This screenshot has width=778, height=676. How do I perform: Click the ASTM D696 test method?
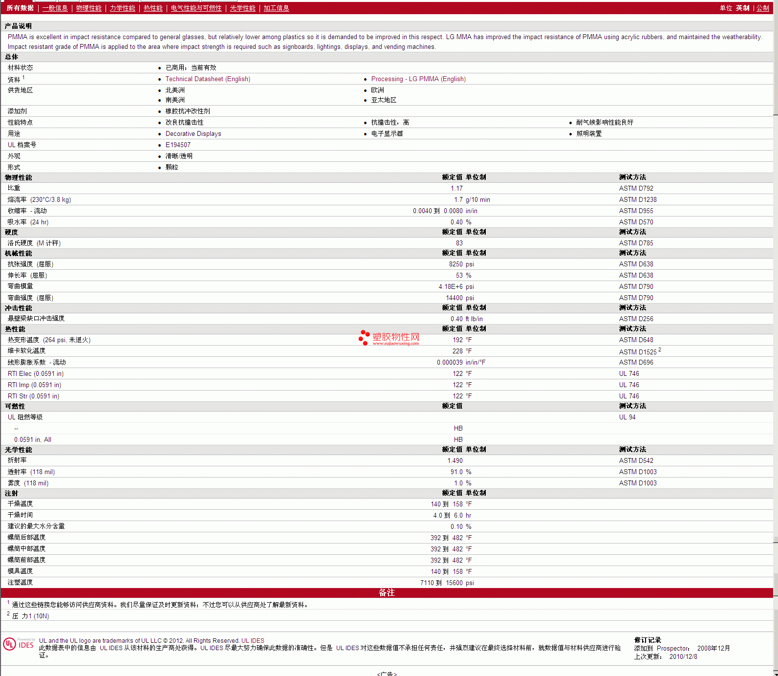636,363
